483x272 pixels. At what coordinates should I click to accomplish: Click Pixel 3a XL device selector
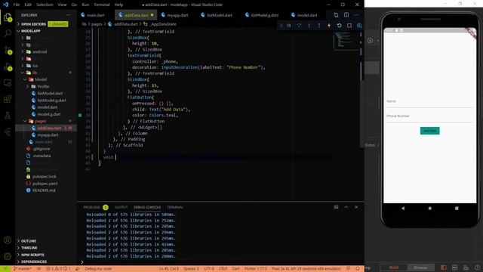306,269
